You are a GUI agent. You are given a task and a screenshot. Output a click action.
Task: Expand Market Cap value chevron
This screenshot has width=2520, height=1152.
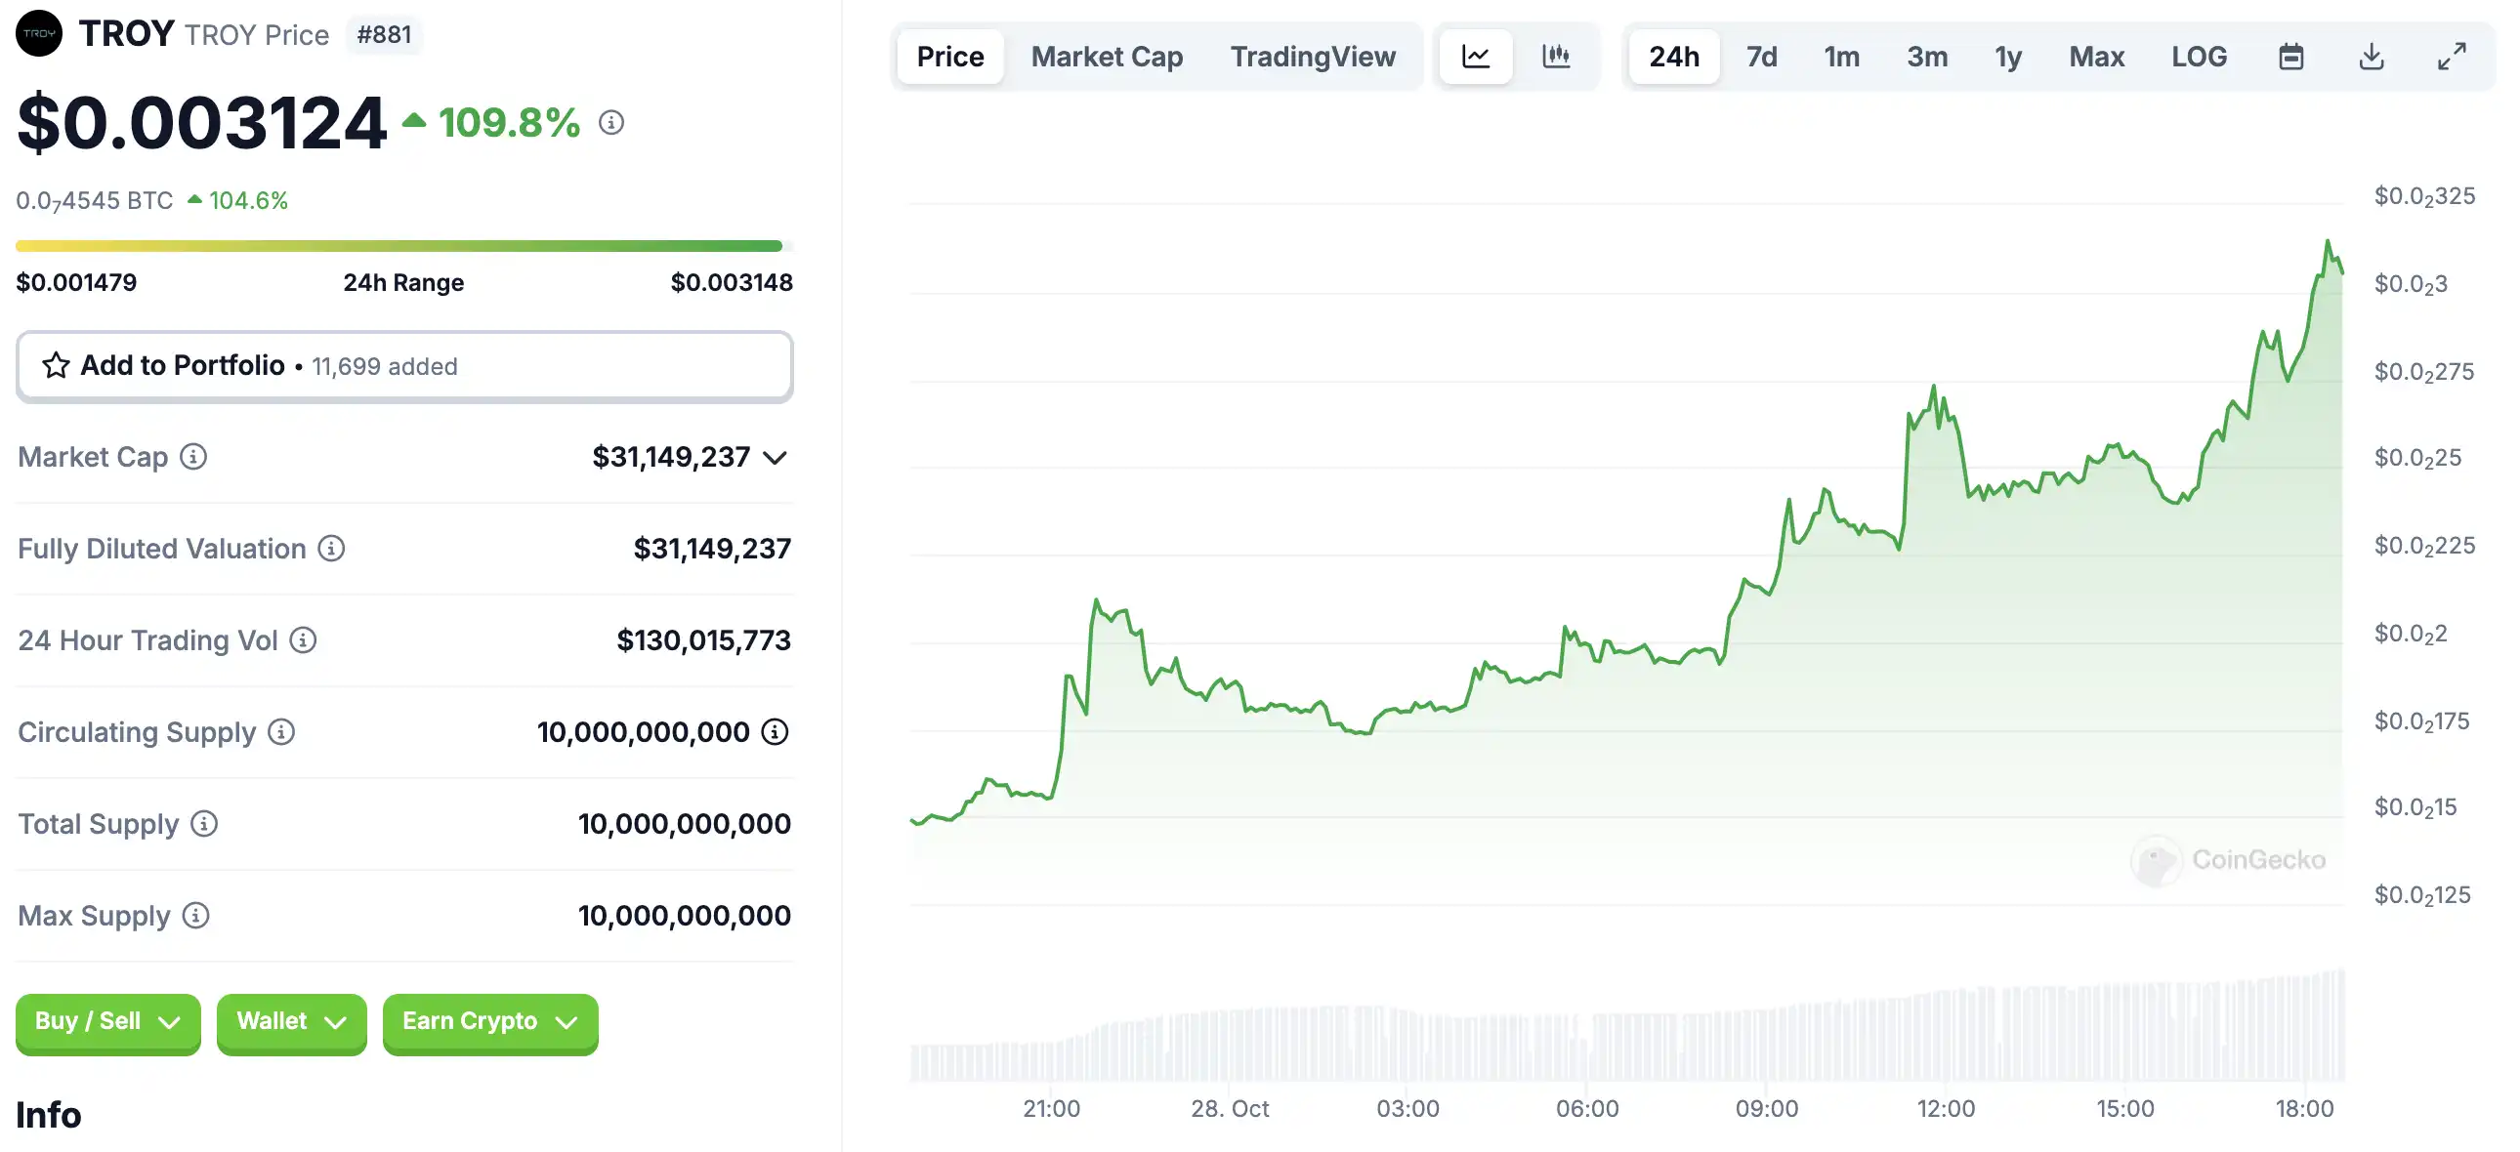tap(775, 458)
